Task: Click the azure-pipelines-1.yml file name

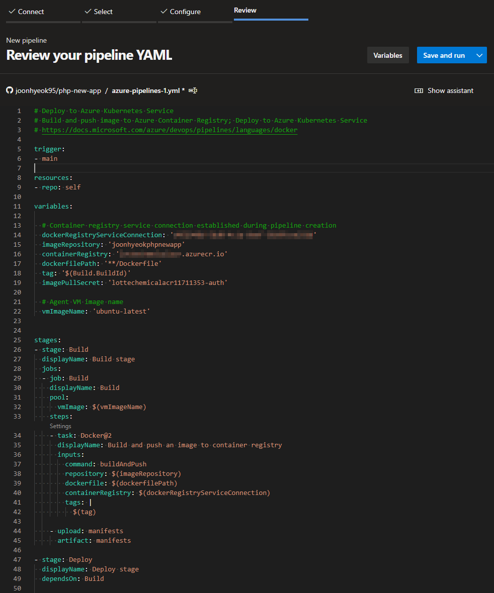Action: 146,90
